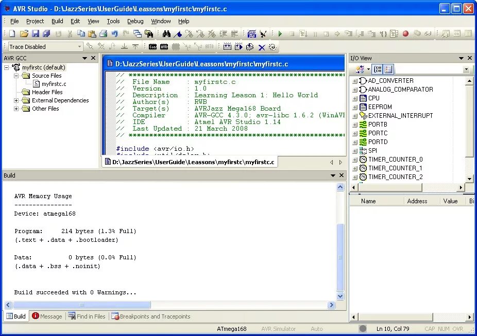The width and height of the screenshot is (477, 336).
Task: Click the Value column header
Action: 453,201
